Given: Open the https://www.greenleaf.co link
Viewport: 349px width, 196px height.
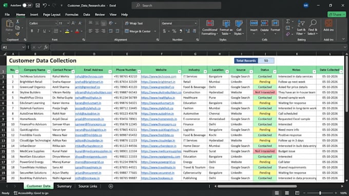Looking at the screenshot, I should click(x=158, y=87).
